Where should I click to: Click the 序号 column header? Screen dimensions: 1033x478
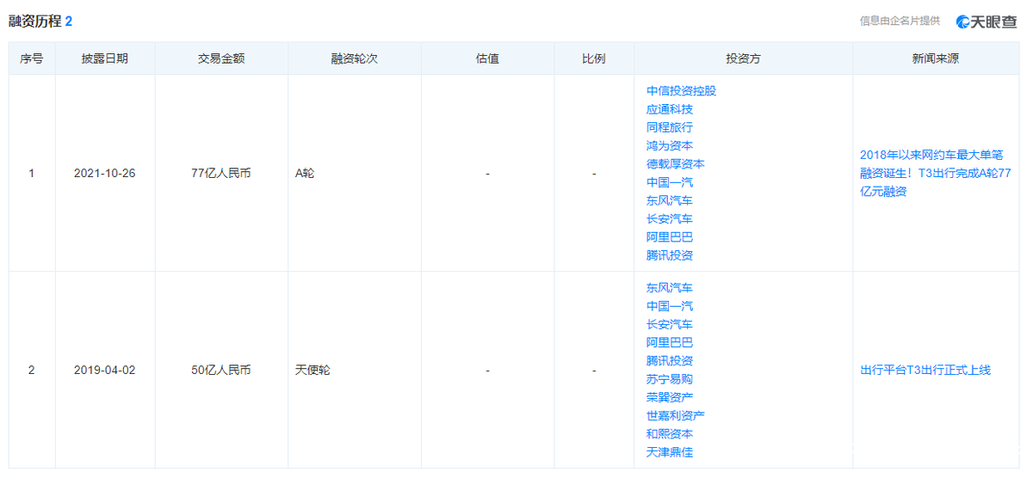[x=32, y=58]
